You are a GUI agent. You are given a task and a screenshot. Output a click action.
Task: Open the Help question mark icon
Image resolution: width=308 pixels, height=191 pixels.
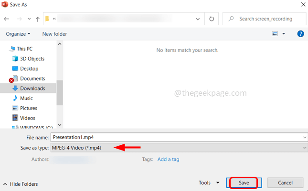click(300, 34)
